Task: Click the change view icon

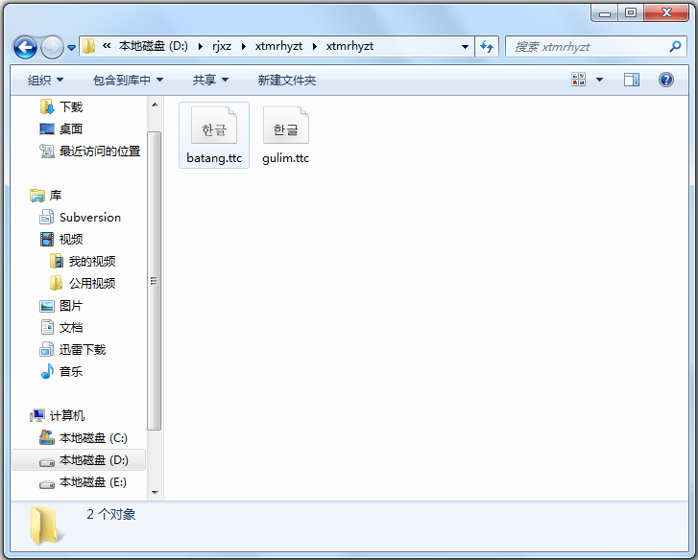Action: (x=579, y=80)
